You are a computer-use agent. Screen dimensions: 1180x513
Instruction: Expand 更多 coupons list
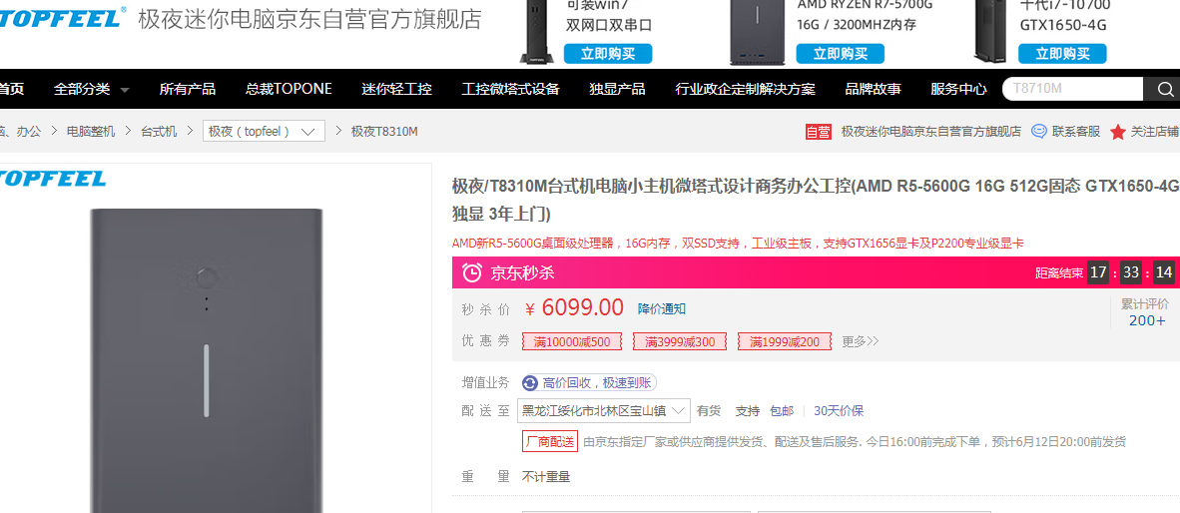(x=861, y=341)
